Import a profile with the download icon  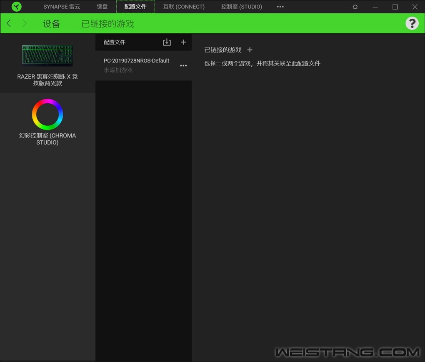(167, 42)
